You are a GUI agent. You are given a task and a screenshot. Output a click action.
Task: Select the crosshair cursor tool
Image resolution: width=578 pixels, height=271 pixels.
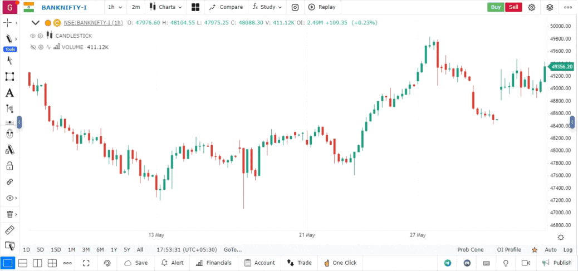coord(8,23)
